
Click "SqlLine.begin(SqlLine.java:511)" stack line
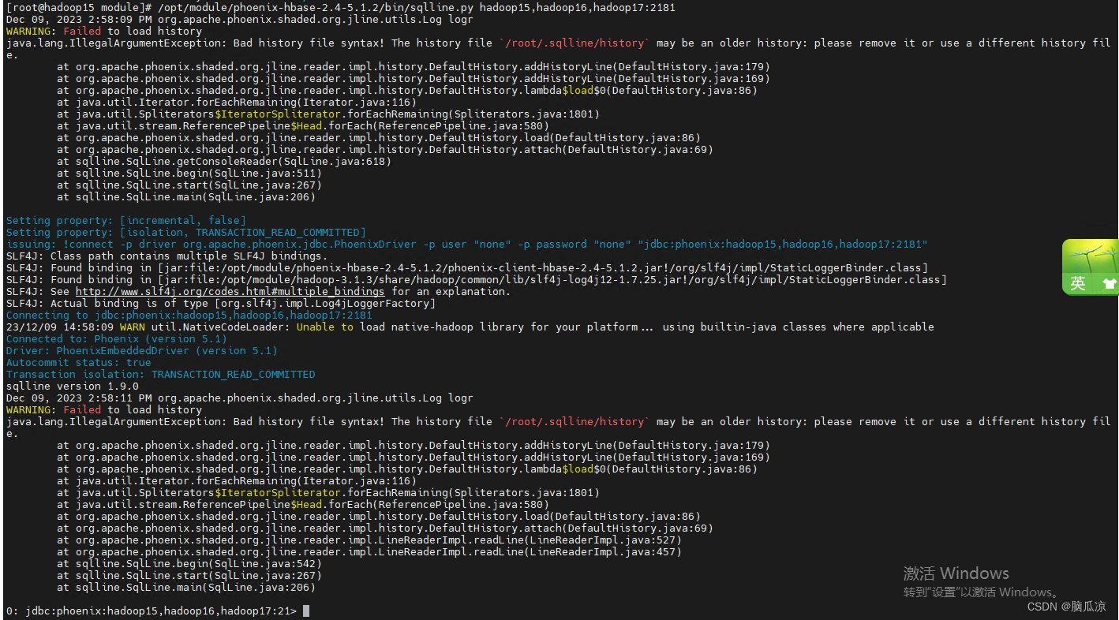tap(189, 173)
